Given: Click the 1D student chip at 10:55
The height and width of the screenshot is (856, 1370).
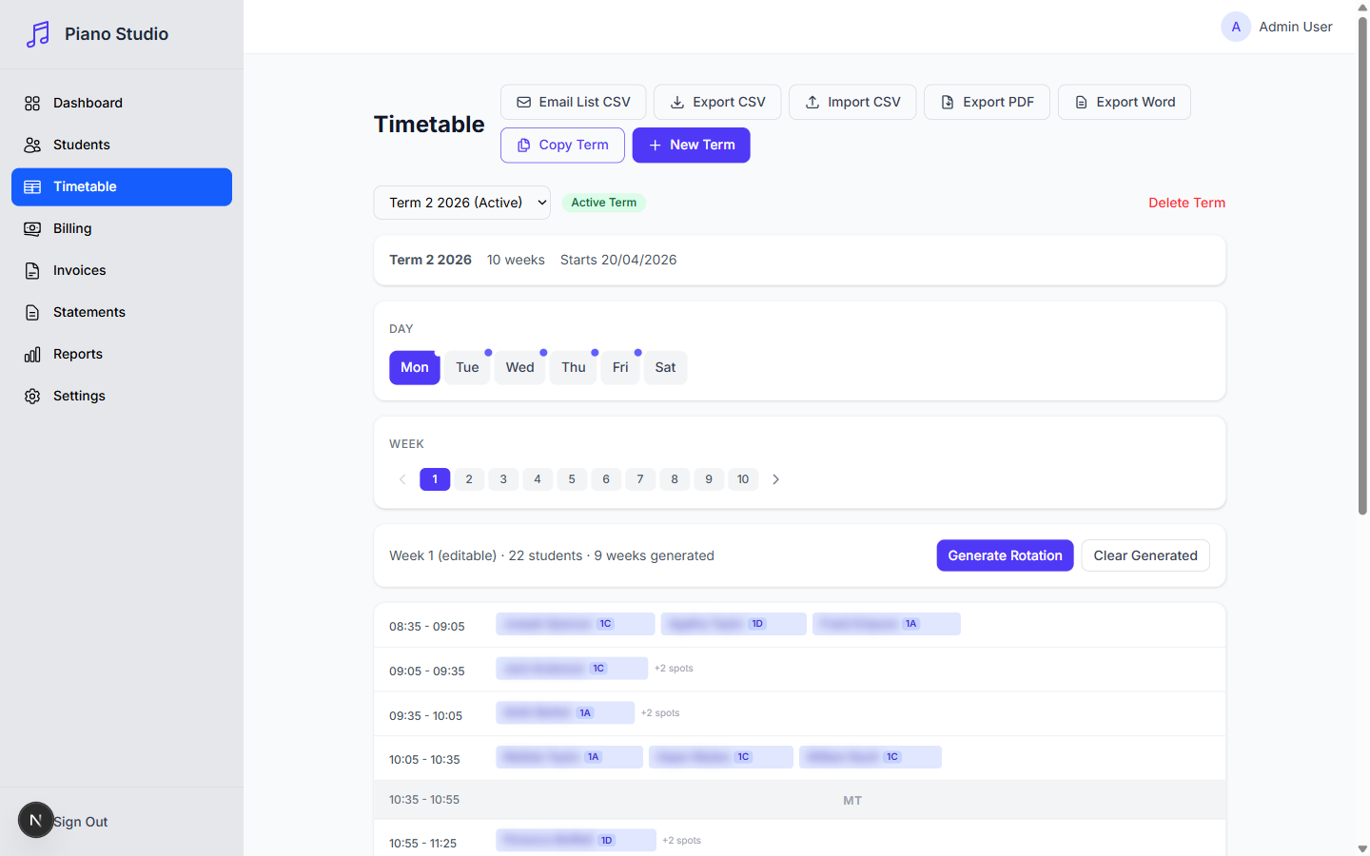Looking at the screenshot, I should coord(576,840).
